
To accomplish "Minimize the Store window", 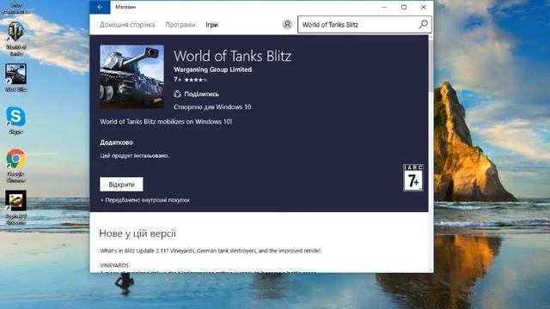I will 384,7.
